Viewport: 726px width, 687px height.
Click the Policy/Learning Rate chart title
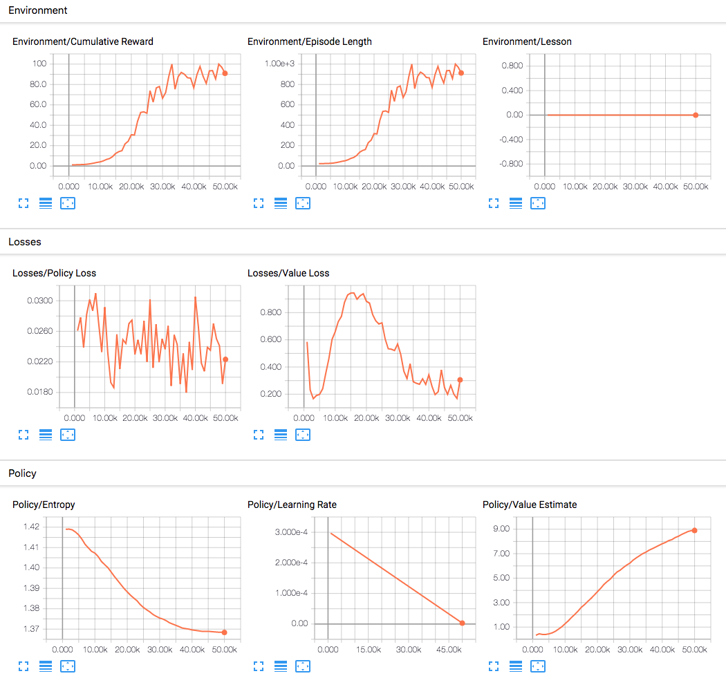click(292, 505)
